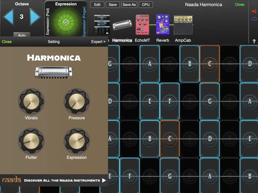Play the G pad in second row
258x193 pixels.
coord(210,101)
